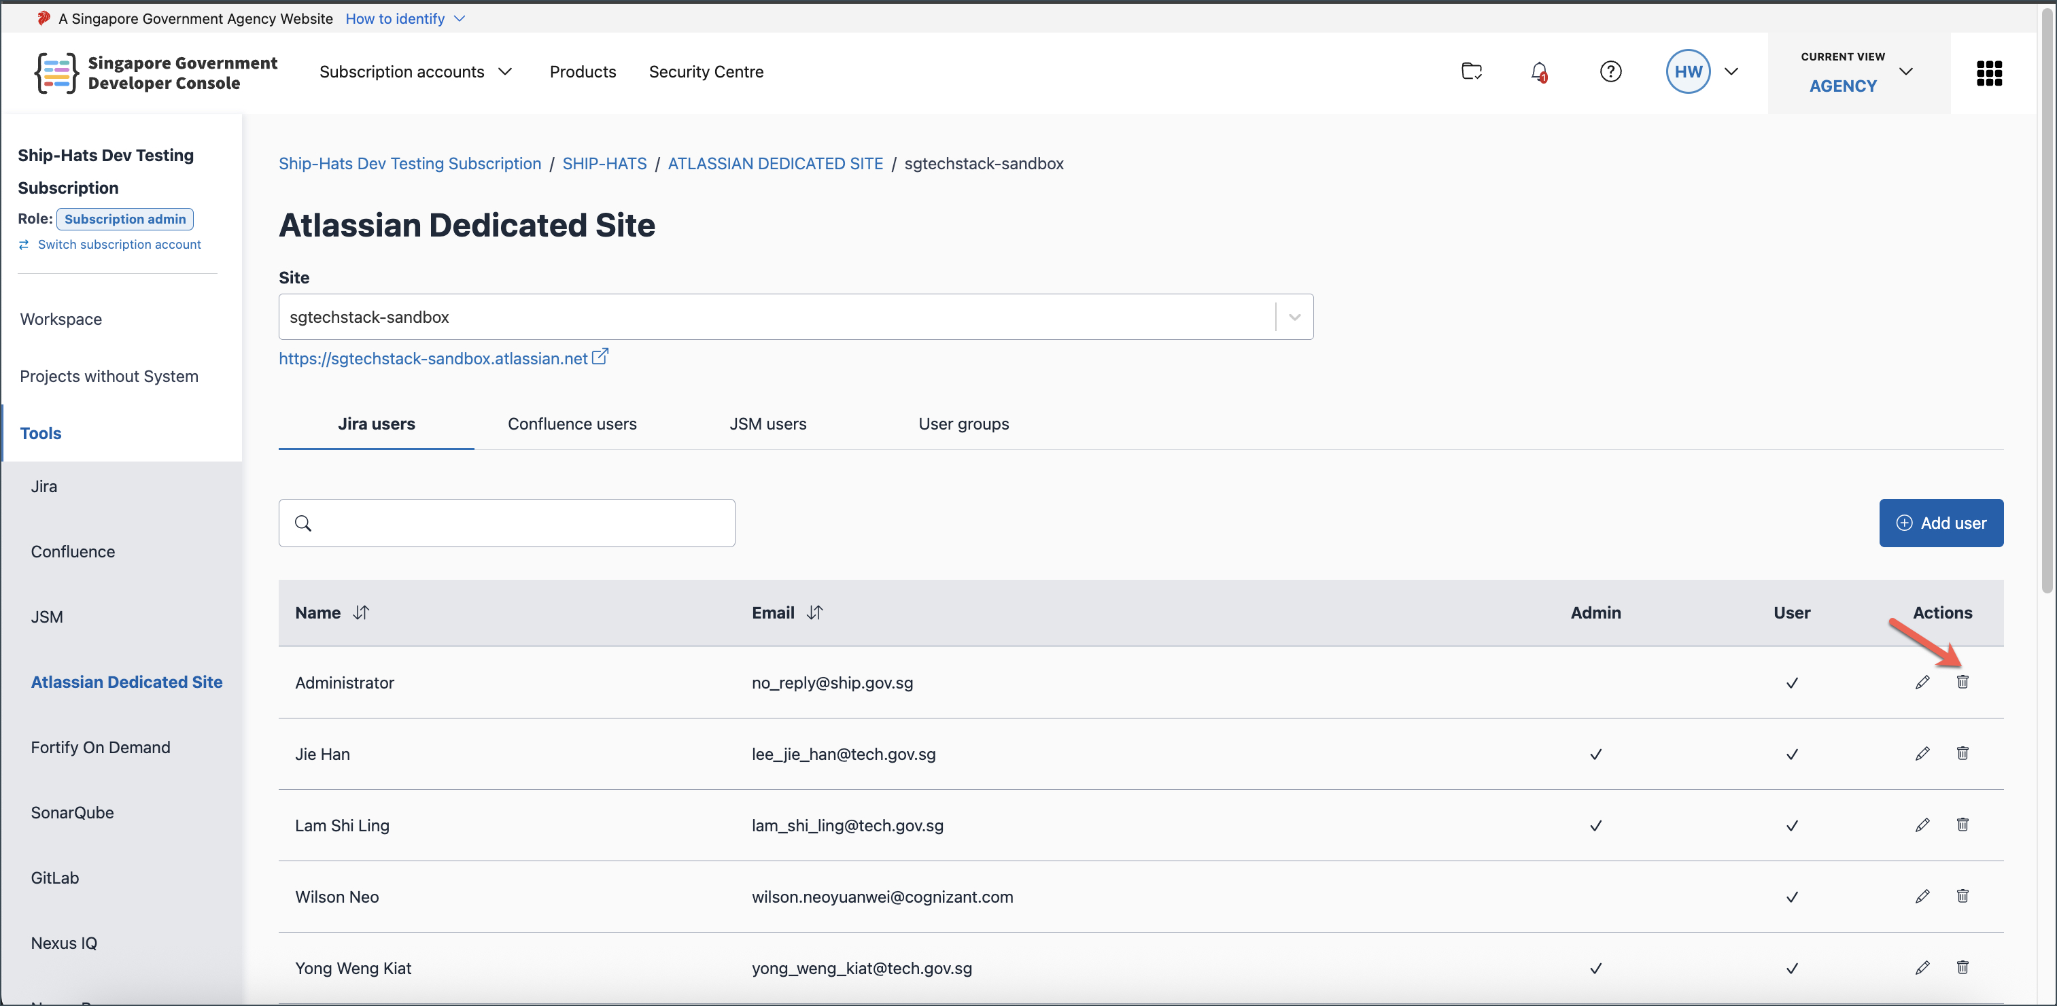
Task: Switch to the Confluence users tab
Action: (x=572, y=424)
